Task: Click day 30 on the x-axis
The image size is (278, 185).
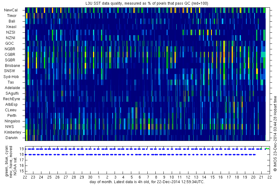Action: pyautogui.click(x=90, y=177)
